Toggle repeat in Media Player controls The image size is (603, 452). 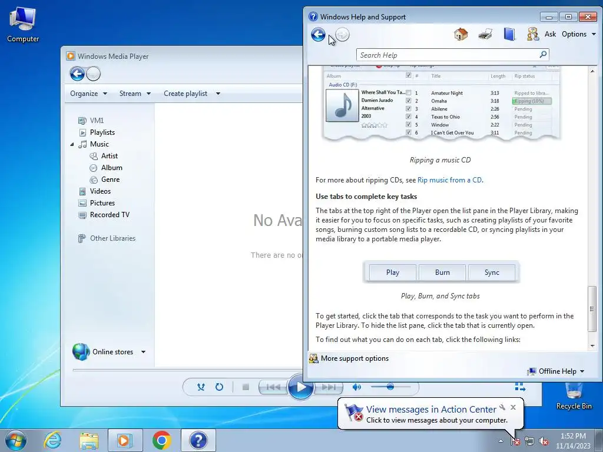coord(219,387)
